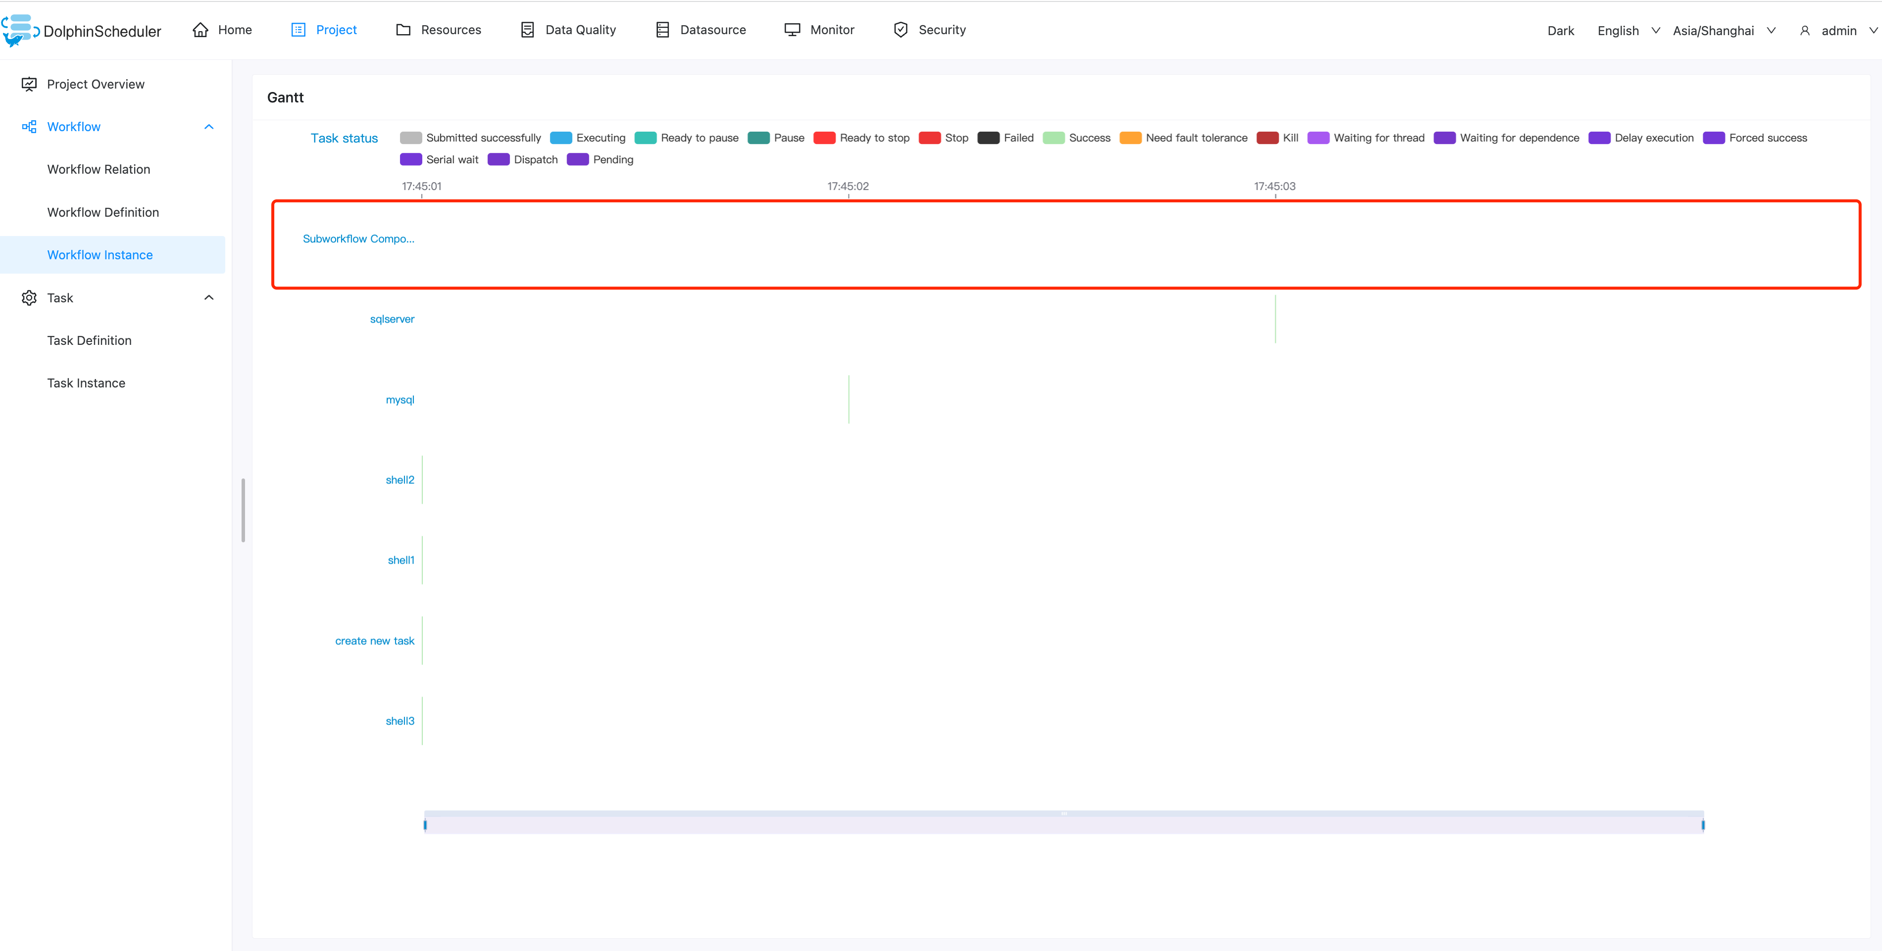Toggle the Need fault tolerance swatch
This screenshot has height=951, width=1882.
(x=1130, y=138)
